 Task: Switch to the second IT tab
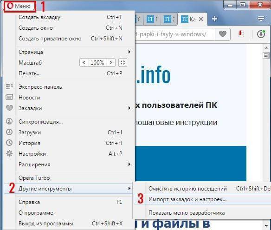pyautogui.click(x=169, y=19)
